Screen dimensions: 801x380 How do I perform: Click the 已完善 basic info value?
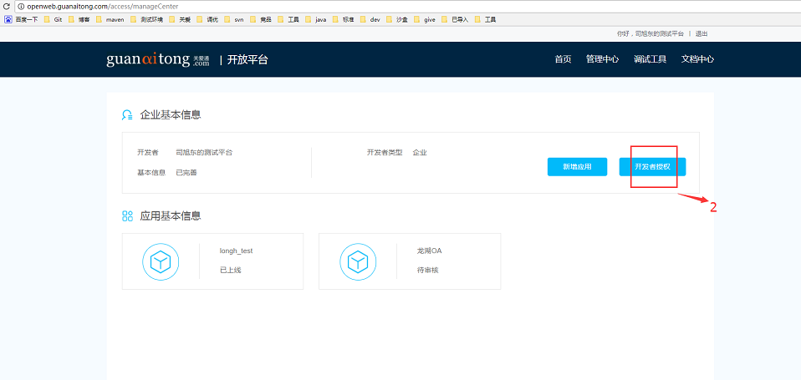[186, 172]
